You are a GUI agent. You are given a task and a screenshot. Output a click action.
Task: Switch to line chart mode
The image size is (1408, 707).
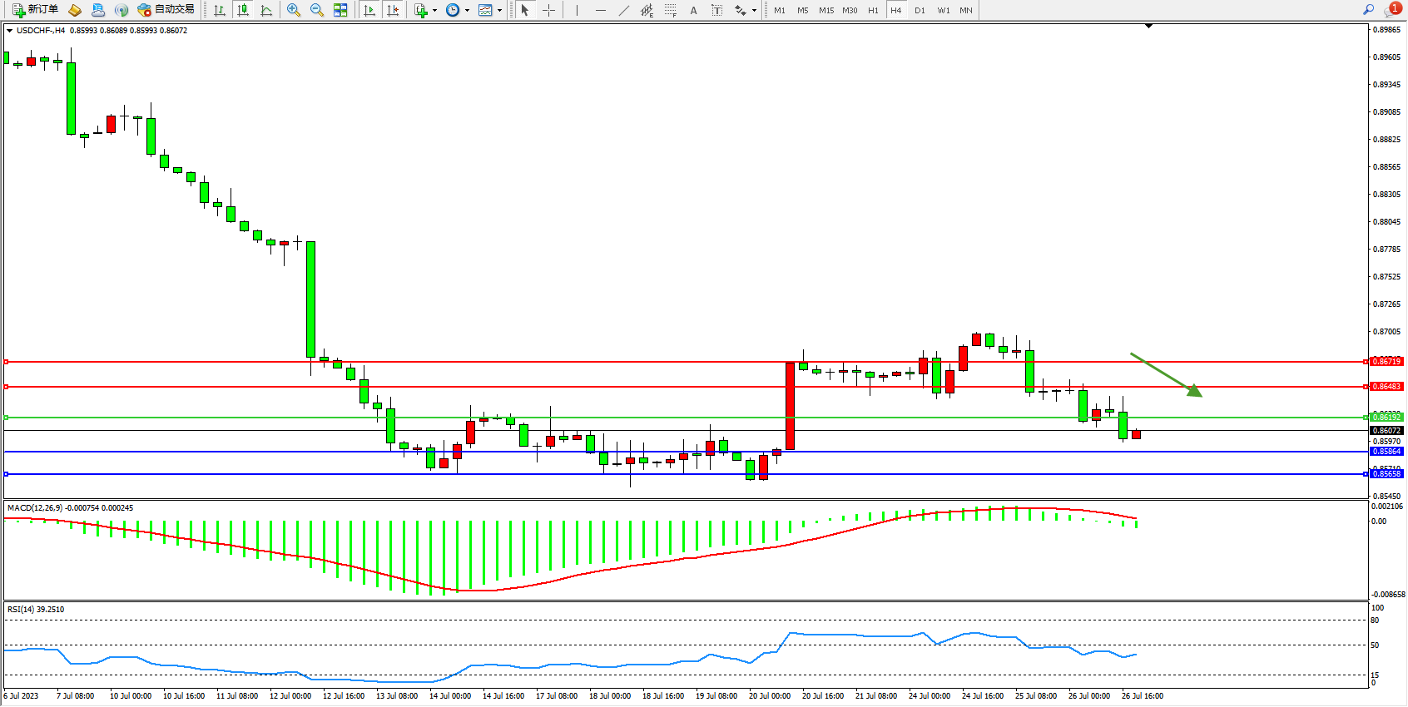pyautogui.click(x=266, y=10)
